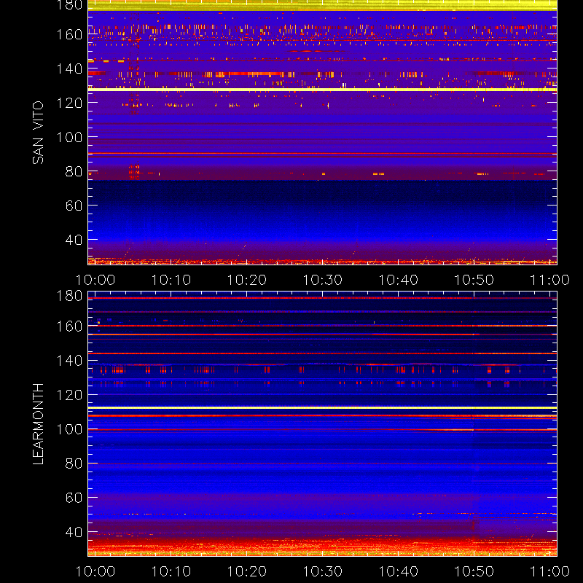Select 80 label on LEARMONTH axis
Screen dimensions: 583x583
point(74,463)
